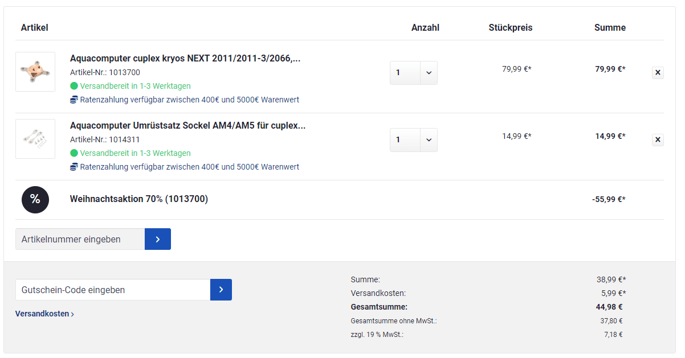Click green availability dot for article 1013700
The height and width of the screenshot is (358, 685).
(74, 86)
